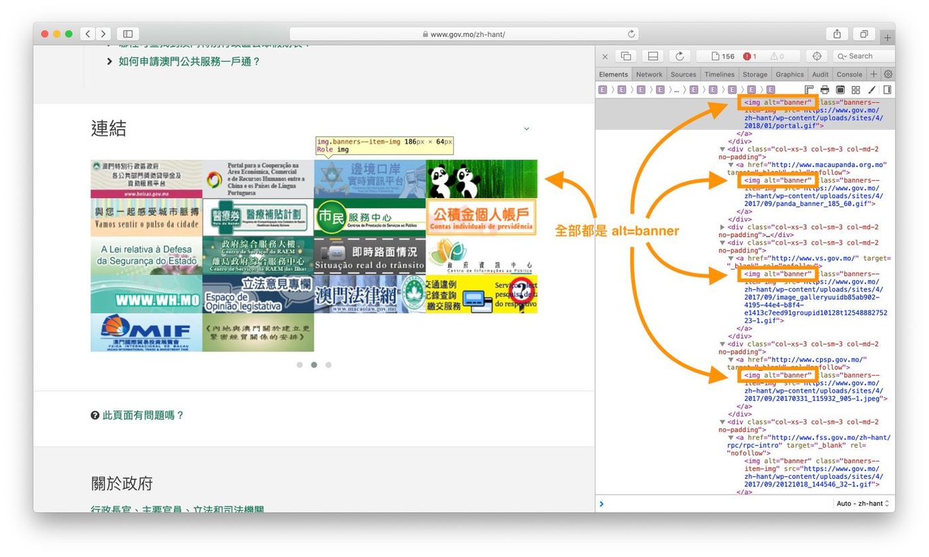The image size is (929, 557).
Task: Click the inspector Search field
Action: point(864,56)
